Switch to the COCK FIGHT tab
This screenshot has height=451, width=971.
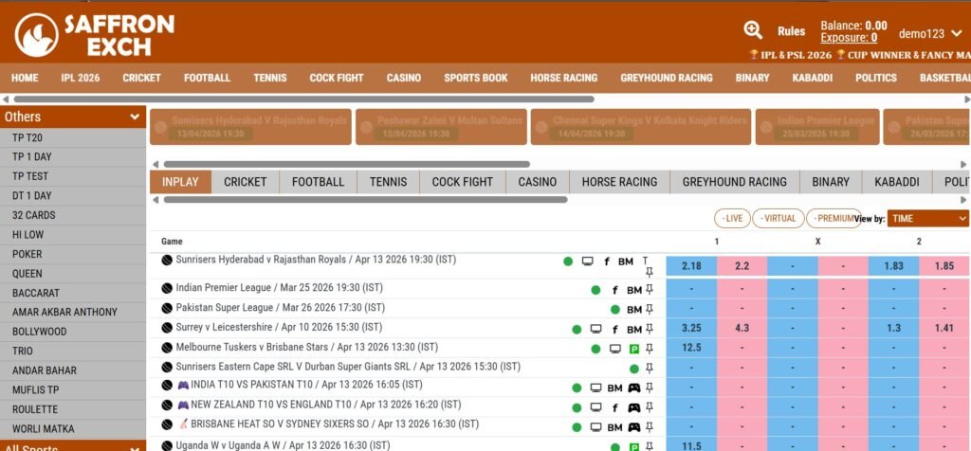(463, 182)
